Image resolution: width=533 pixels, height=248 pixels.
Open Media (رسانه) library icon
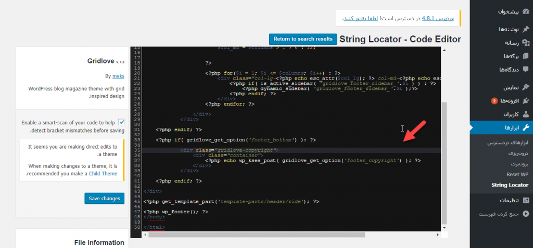coord(525,43)
